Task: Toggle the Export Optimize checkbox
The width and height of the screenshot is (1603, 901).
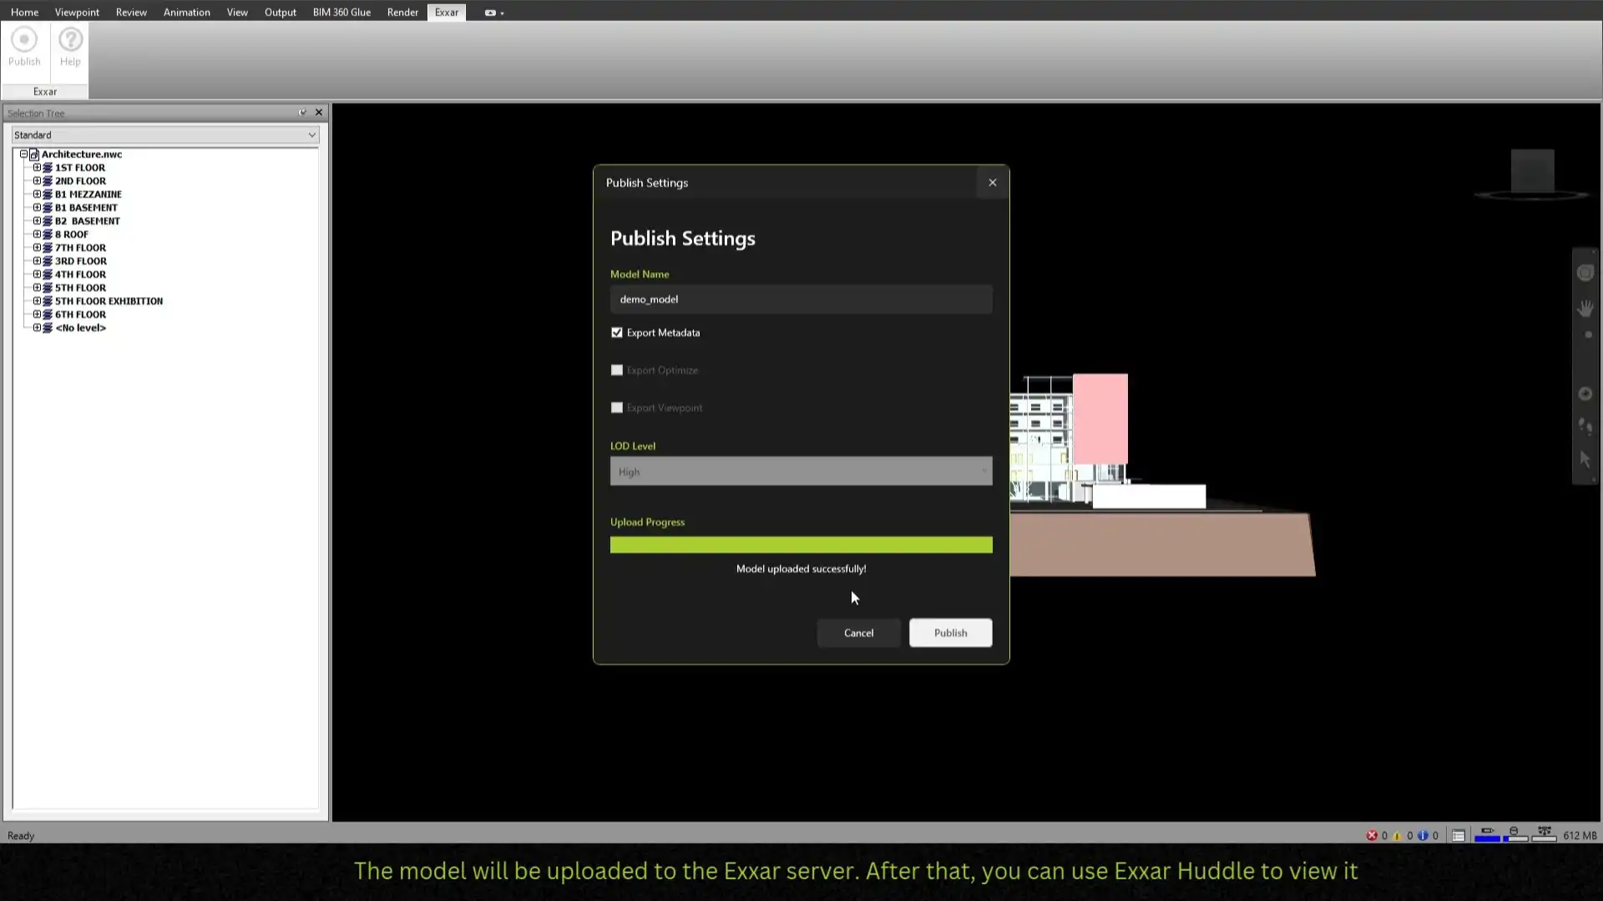Action: [x=617, y=370]
